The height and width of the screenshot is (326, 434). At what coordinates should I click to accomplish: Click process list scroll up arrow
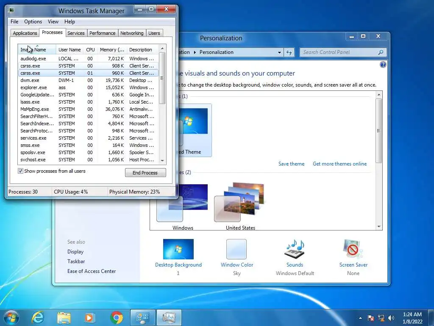(x=162, y=48)
